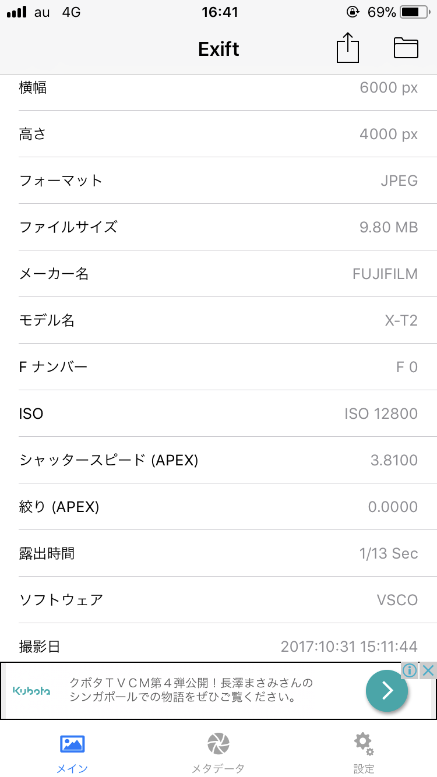Select the 撮影日 date row
Viewport: 437px width, 777px height.
[218, 647]
